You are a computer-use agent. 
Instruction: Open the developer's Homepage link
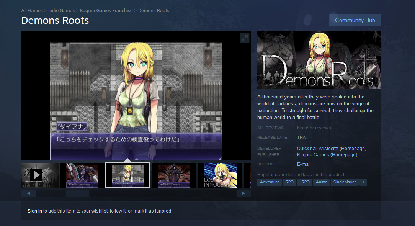click(353, 148)
